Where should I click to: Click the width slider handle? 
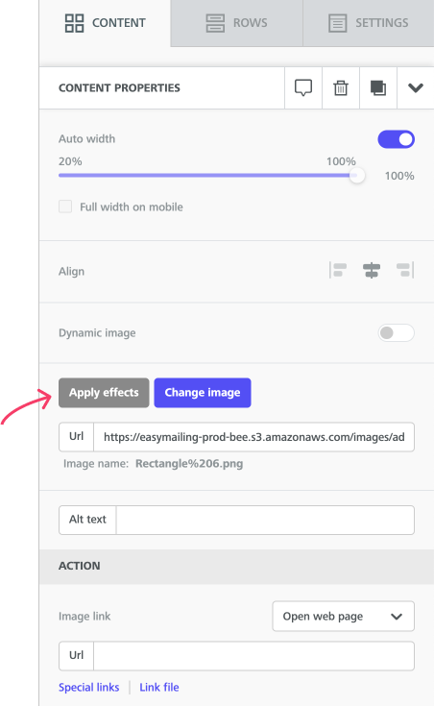tap(357, 175)
